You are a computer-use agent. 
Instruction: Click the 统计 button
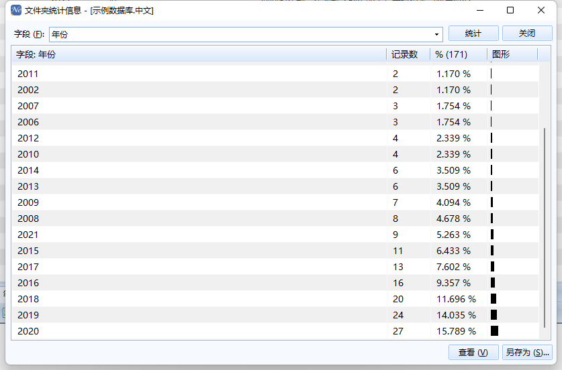pos(473,34)
